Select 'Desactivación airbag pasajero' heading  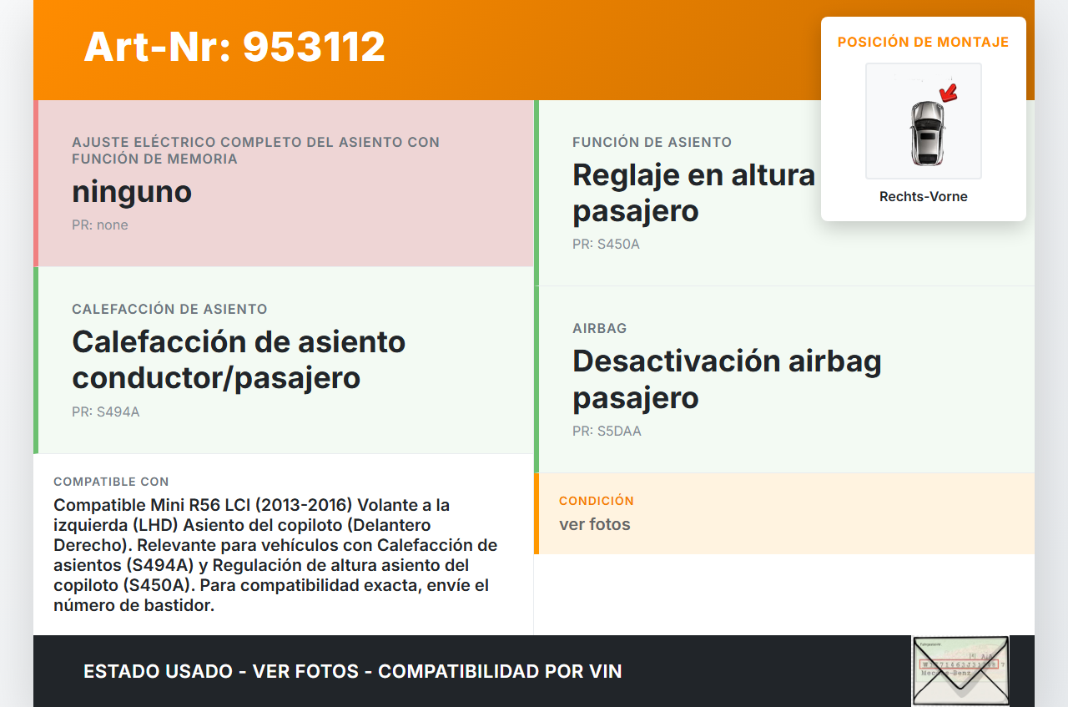[726, 379]
